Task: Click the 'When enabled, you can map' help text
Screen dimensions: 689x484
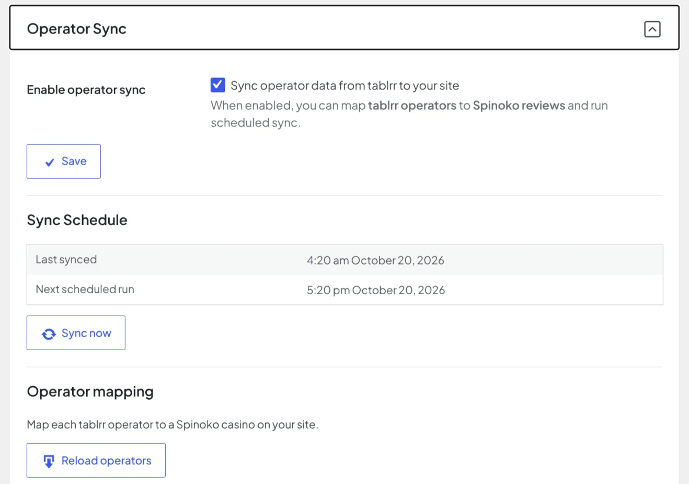Action: coord(409,114)
